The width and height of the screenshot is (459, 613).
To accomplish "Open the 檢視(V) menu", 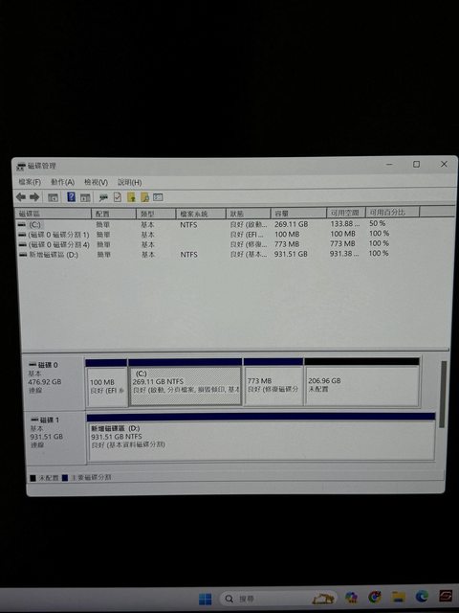I will pyautogui.click(x=96, y=182).
